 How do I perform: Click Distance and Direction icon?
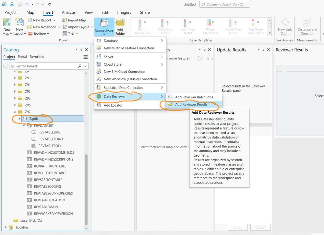(x=307, y=22)
